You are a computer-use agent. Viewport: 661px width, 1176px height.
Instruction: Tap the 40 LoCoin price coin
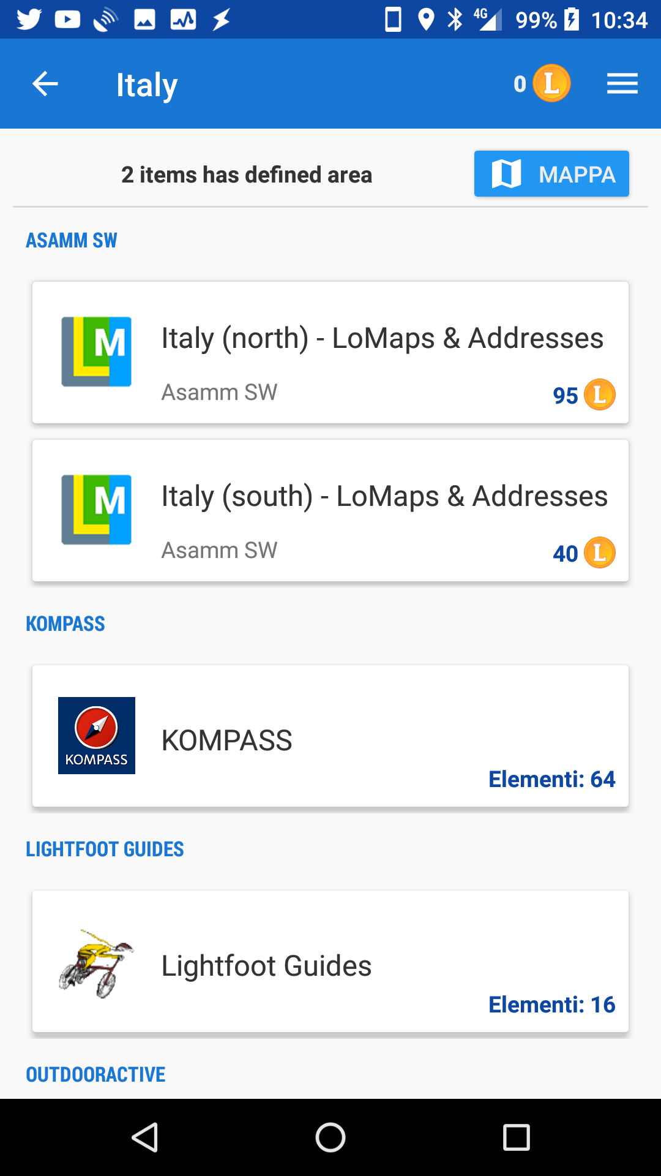599,552
